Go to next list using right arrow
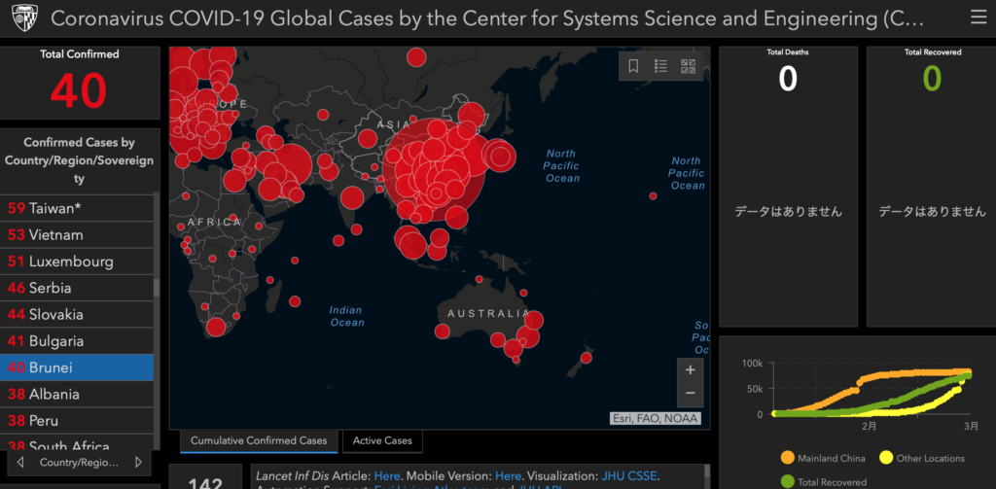This screenshot has height=489, width=996. point(138,463)
